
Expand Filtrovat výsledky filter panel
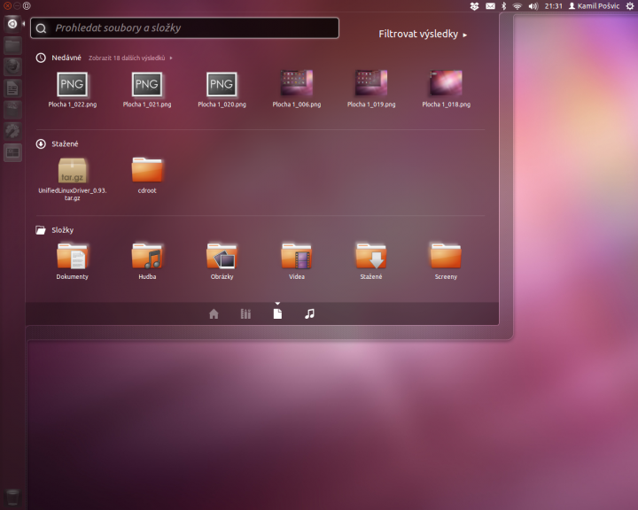[x=423, y=35]
